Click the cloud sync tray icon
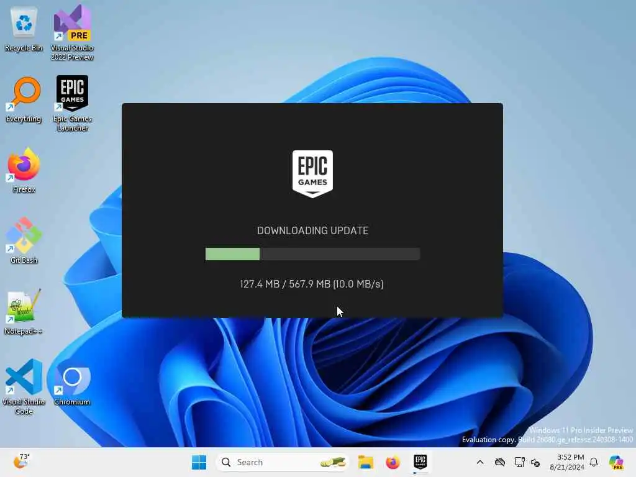The image size is (636, 477). pyautogui.click(x=500, y=462)
